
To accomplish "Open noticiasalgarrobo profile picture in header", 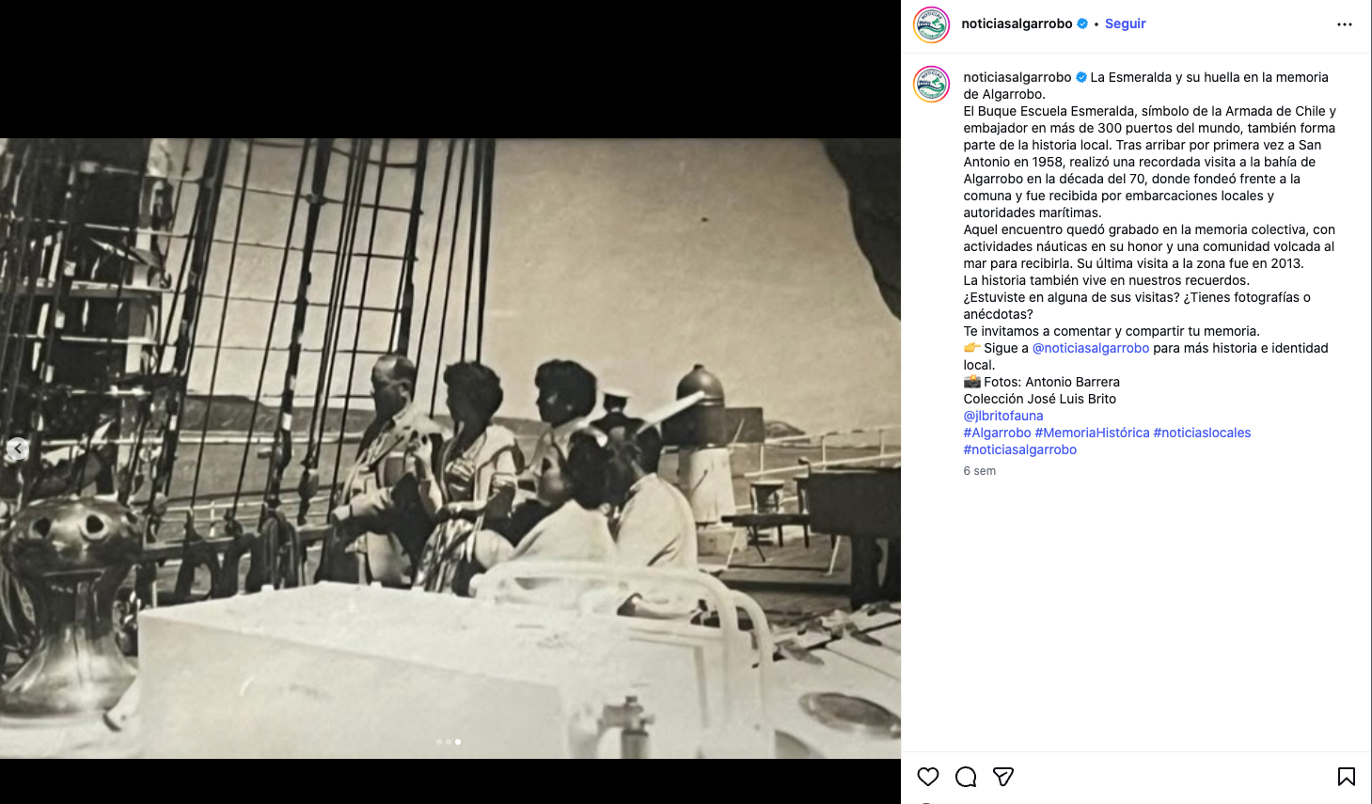I will [x=931, y=24].
